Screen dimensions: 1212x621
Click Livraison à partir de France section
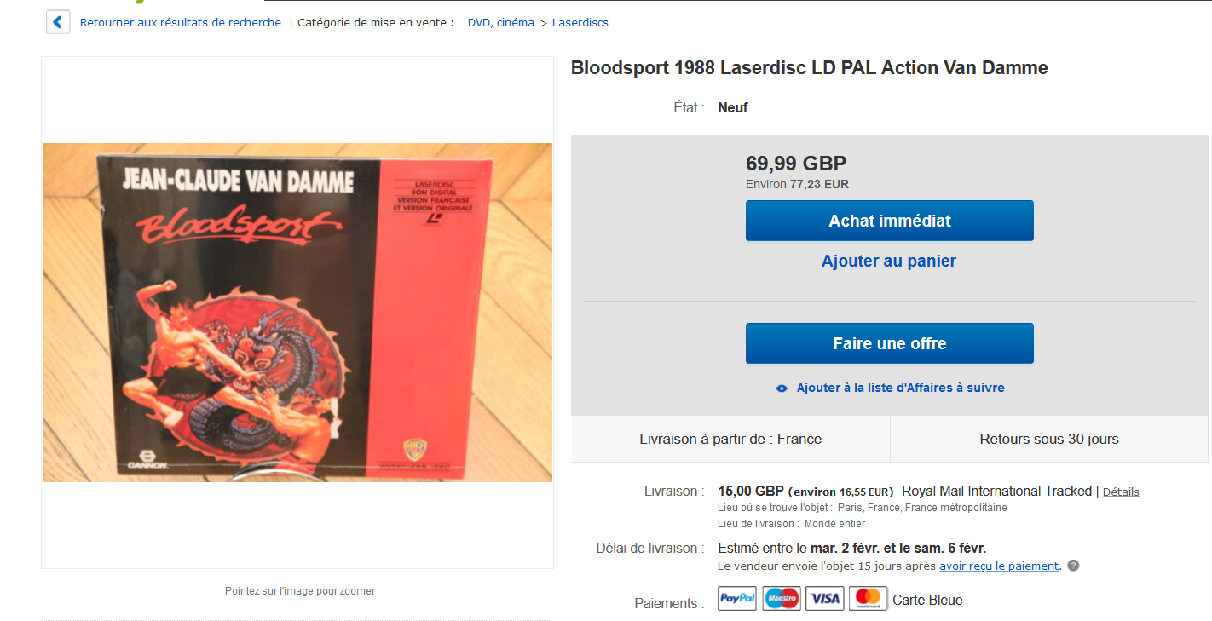tap(730, 440)
